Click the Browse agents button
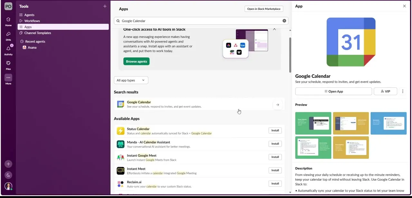Image resolution: width=412 pixels, height=198 pixels. point(136,61)
